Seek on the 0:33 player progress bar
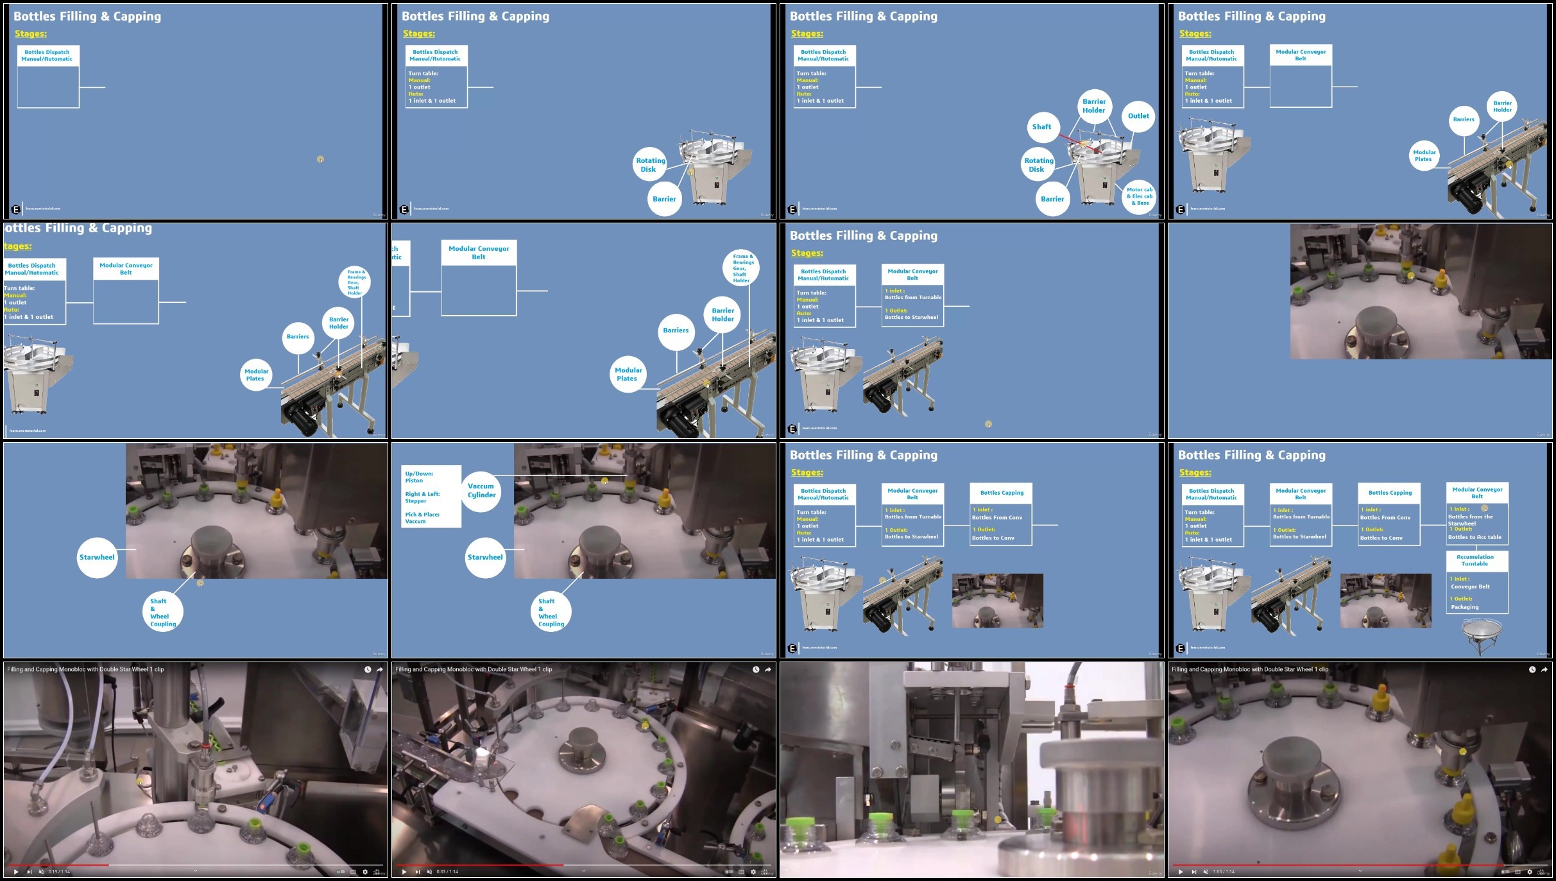Screen dimensions: 1556x881 (584, 865)
